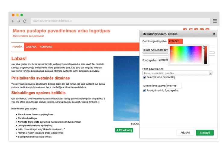The width and height of the screenshot is (223, 143).
Task: Open the browser hamburger menu
Action: [x=215, y=21]
